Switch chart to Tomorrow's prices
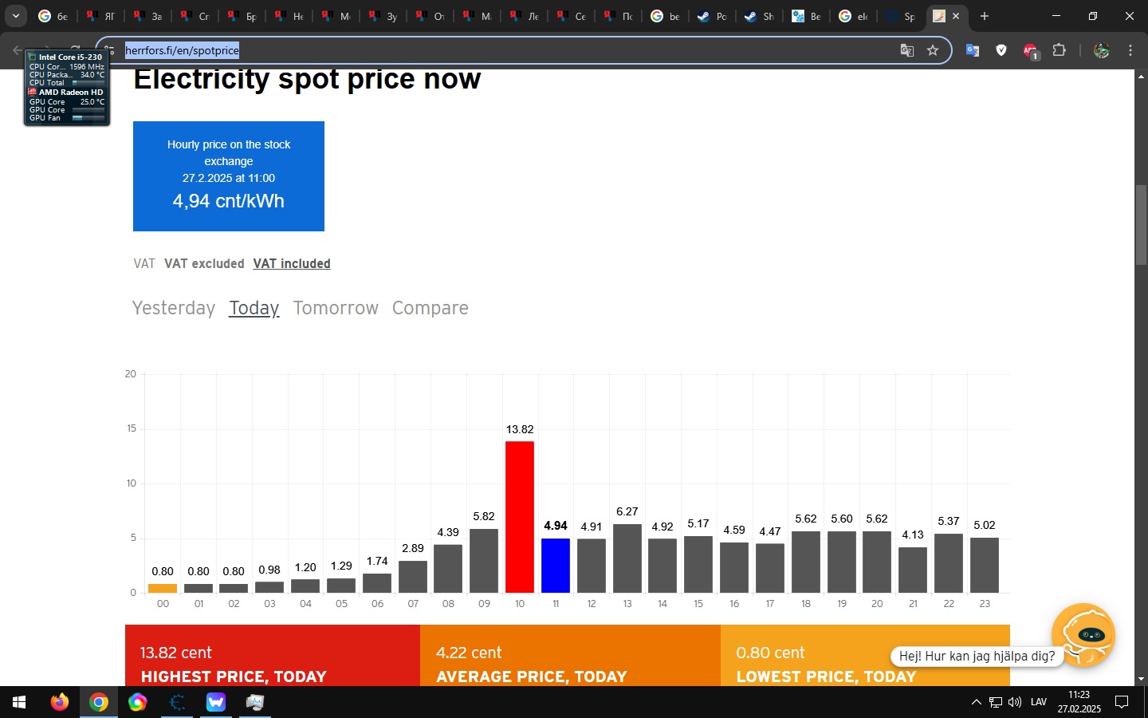This screenshot has width=1148, height=718. (x=336, y=308)
